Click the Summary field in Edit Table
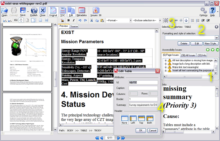This screenshot has width=220, height=141. [x=143, y=105]
